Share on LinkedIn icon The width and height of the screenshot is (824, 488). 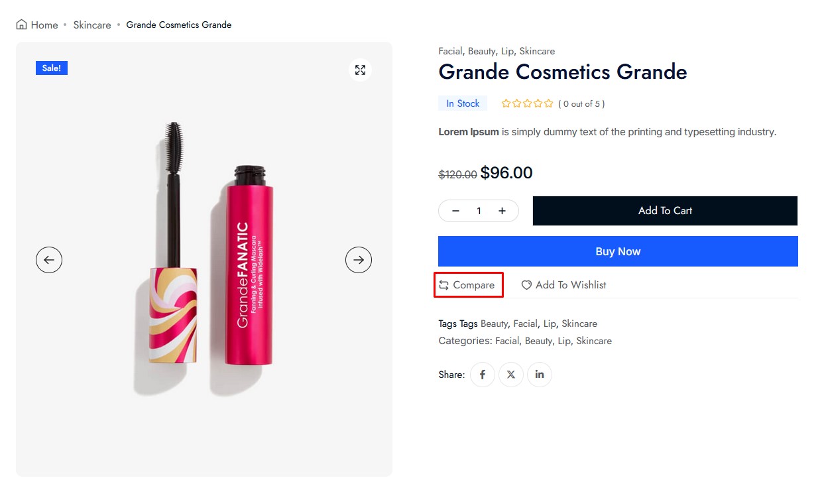pyautogui.click(x=540, y=375)
